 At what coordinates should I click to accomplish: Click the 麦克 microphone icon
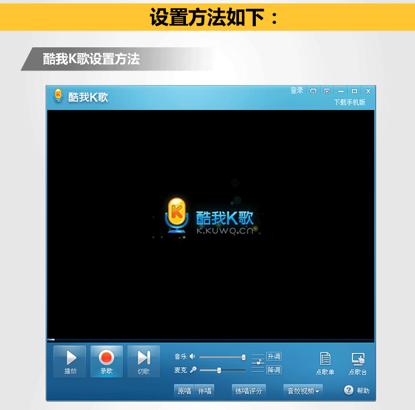click(x=193, y=370)
